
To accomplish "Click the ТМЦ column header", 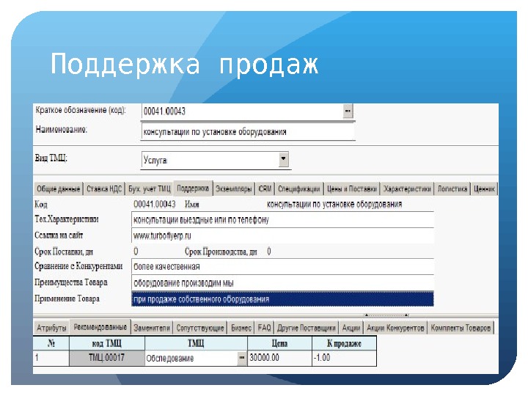I will [196, 343].
